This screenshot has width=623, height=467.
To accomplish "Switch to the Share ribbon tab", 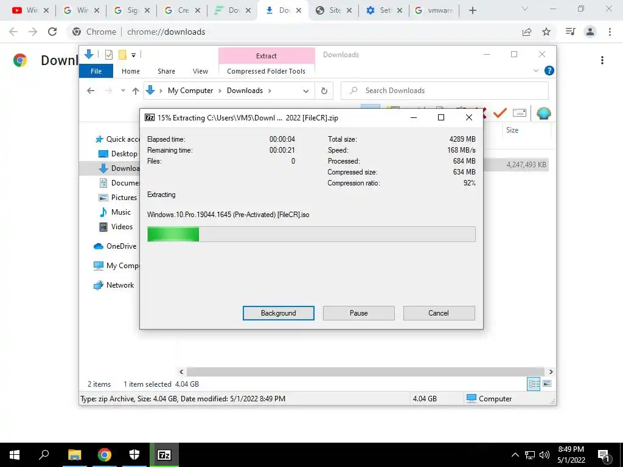I will (x=166, y=71).
